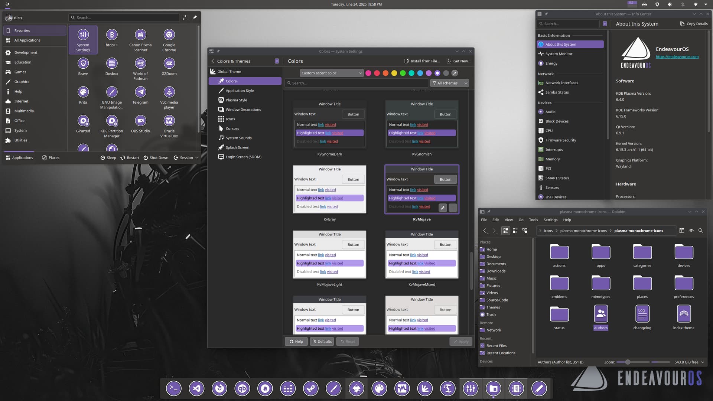713x401 pixels.
Task: Expand the Session options chevron
Action: pyautogui.click(x=196, y=158)
